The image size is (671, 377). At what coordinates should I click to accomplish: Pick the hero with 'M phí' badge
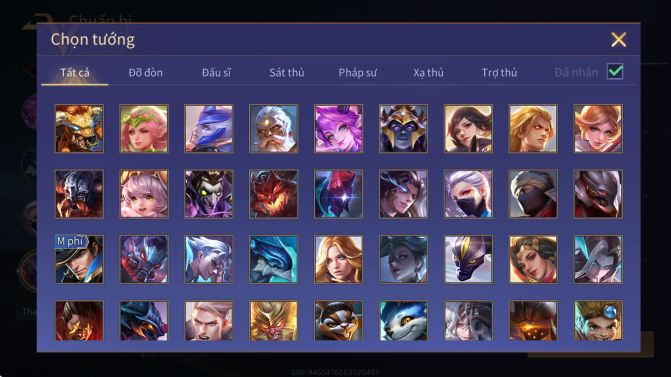(79, 260)
